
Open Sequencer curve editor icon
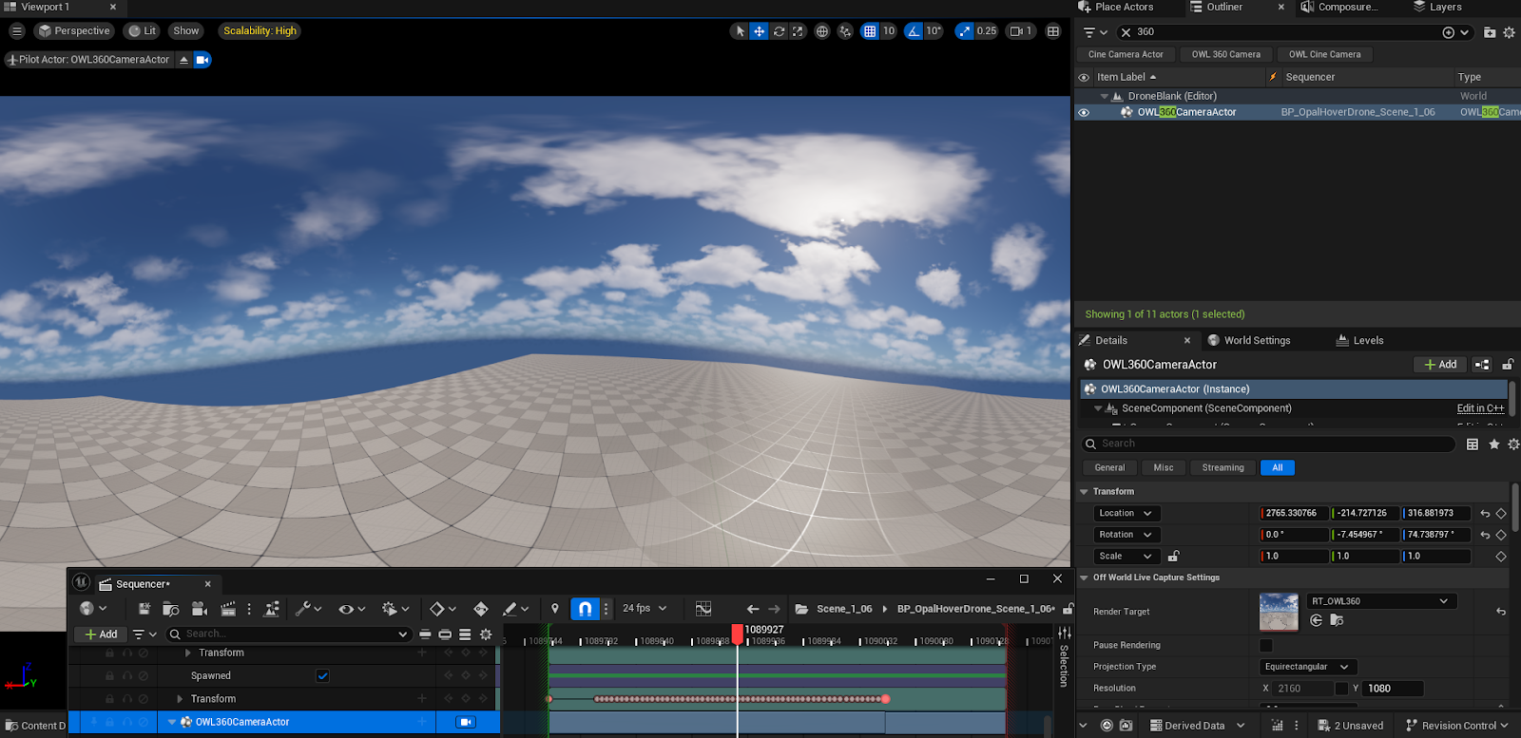pos(703,609)
